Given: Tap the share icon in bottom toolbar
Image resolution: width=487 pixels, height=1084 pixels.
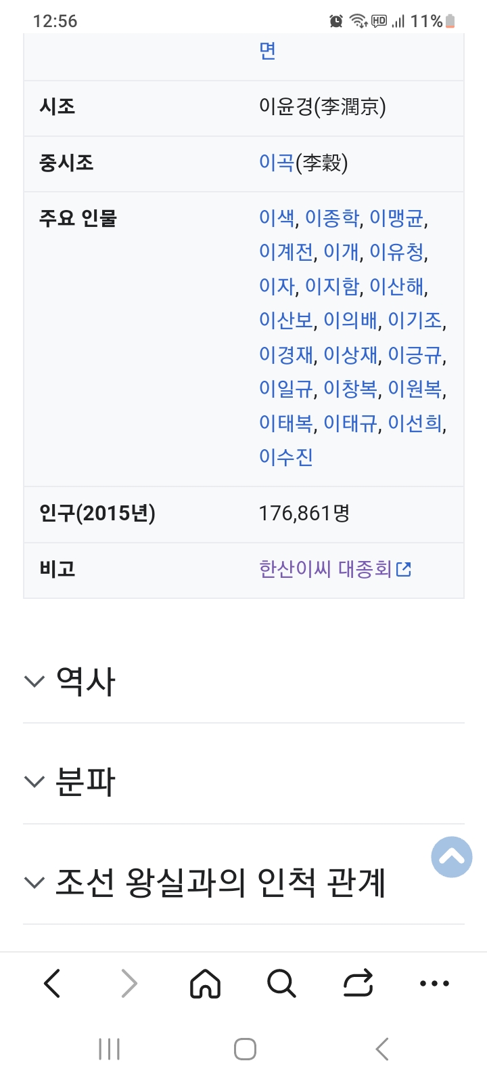Looking at the screenshot, I should [358, 983].
